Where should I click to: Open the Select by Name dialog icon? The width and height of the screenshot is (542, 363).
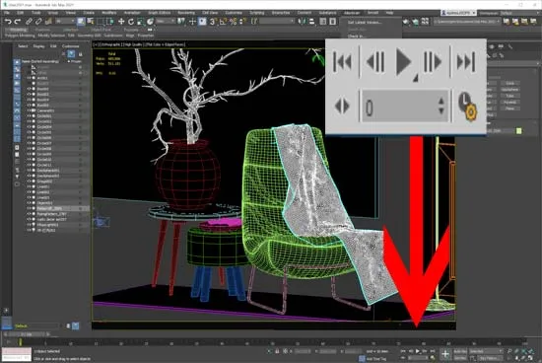point(91,22)
